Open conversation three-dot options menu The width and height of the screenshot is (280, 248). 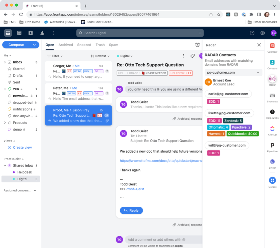[183, 56]
